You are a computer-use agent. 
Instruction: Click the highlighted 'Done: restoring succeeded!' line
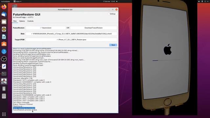tap(24, 108)
